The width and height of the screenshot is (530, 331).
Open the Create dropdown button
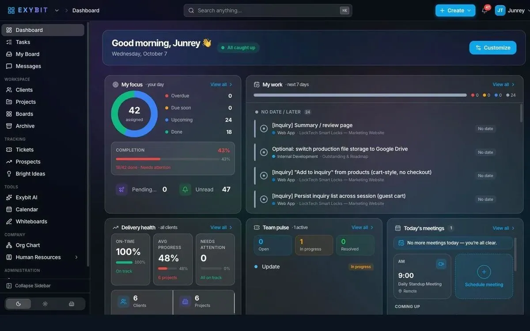pos(455,11)
